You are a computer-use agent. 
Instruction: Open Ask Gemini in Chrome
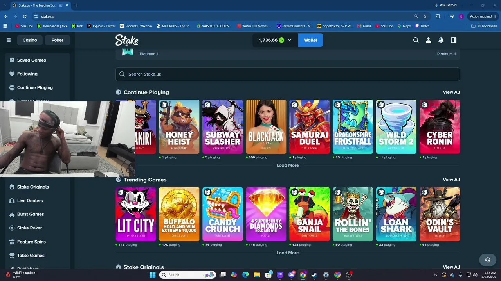(445, 5)
